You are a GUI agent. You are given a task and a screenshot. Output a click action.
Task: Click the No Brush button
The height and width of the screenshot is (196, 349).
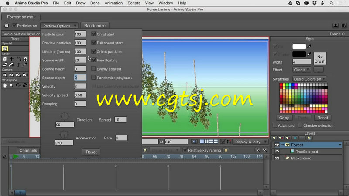320,59
